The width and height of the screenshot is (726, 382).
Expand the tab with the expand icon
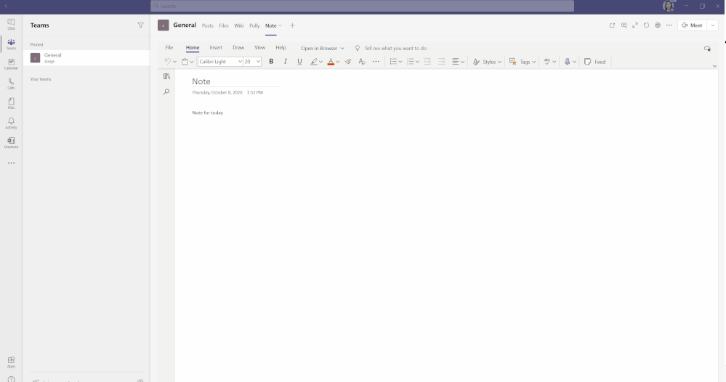coord(634,25)
